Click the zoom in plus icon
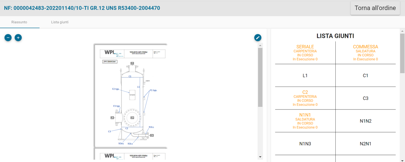The width and height of the screenshot is (405, 162). pyautogui.click(x=18, y=38)
